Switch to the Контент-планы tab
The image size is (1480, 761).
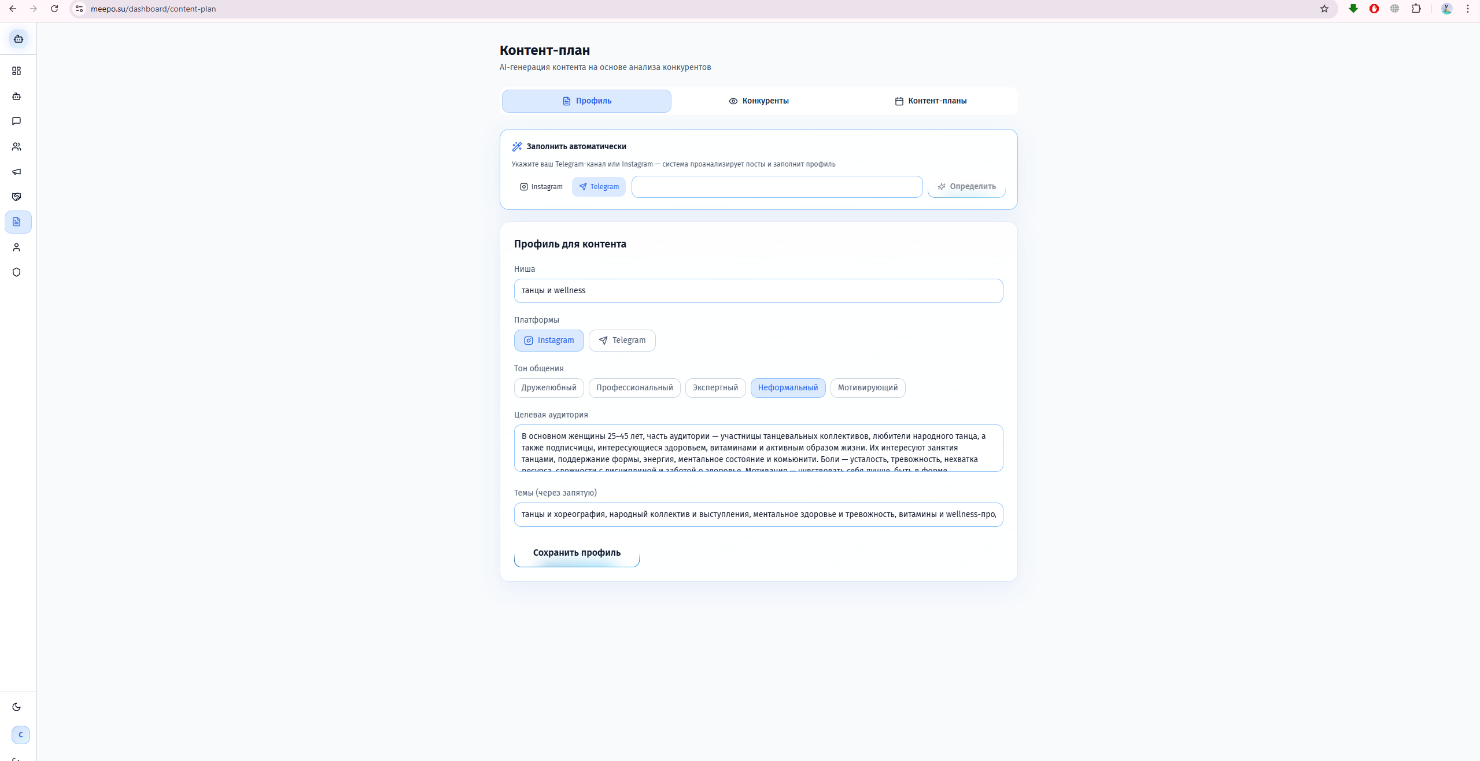coord(930,101)
